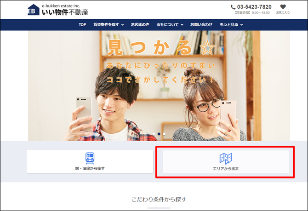Select the last carousel slide dot
308x211 pixels.
point(165,134)
